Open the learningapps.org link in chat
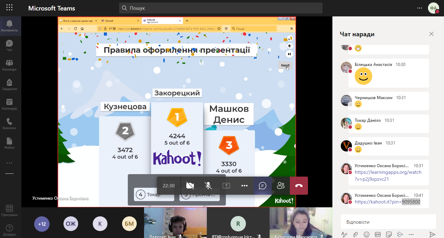 [388, 176]
